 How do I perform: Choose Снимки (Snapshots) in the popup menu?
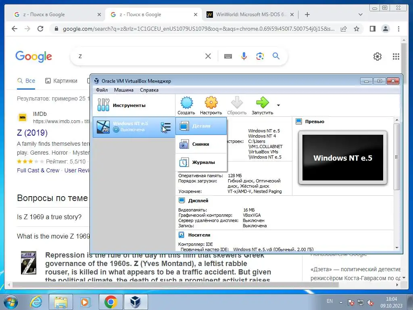coord(201,144)
